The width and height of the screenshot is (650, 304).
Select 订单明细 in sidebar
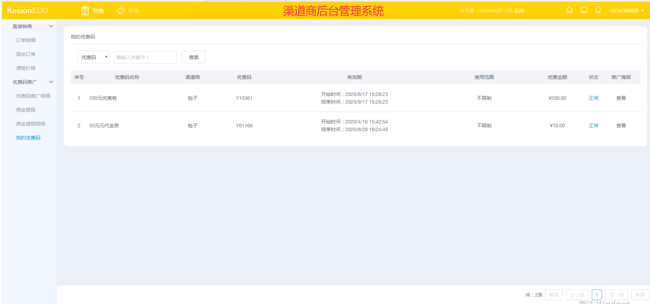26,40
